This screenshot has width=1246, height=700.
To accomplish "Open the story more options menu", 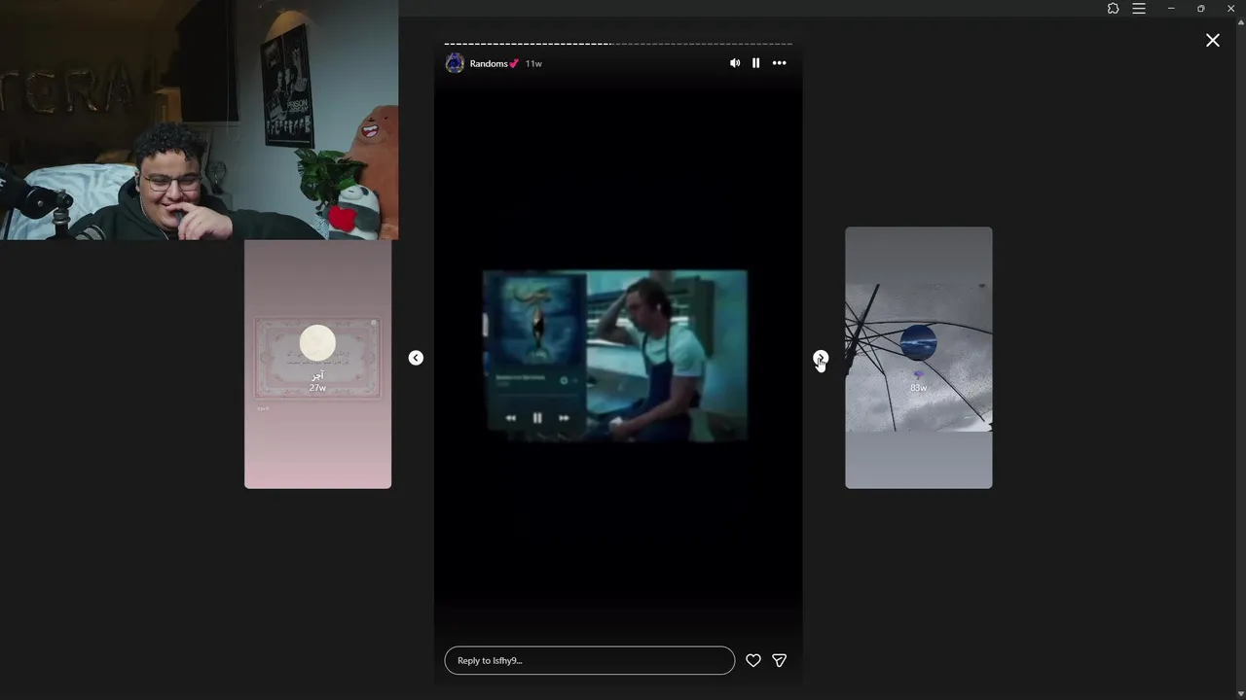I will tap(779, 63).
